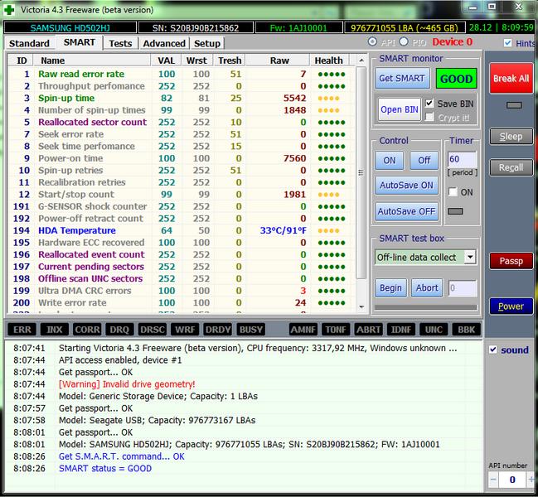
Task: Click the blue Power button
Action: [x=511, y=306]
